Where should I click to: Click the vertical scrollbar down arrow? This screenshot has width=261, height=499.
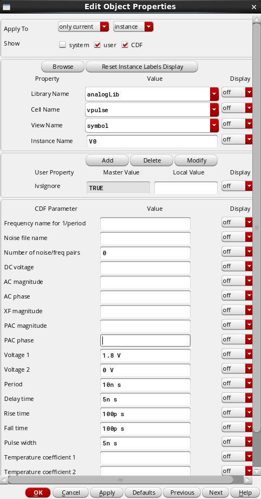(x=257, y=471)
